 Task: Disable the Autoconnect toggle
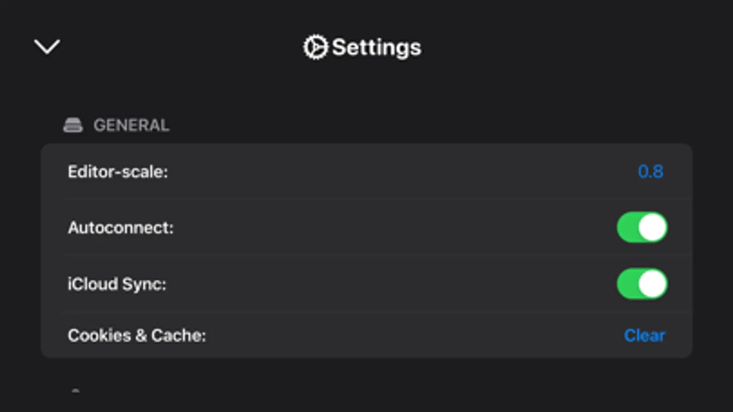642,228
